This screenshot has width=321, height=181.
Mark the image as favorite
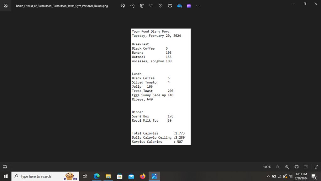pos(151,6)
